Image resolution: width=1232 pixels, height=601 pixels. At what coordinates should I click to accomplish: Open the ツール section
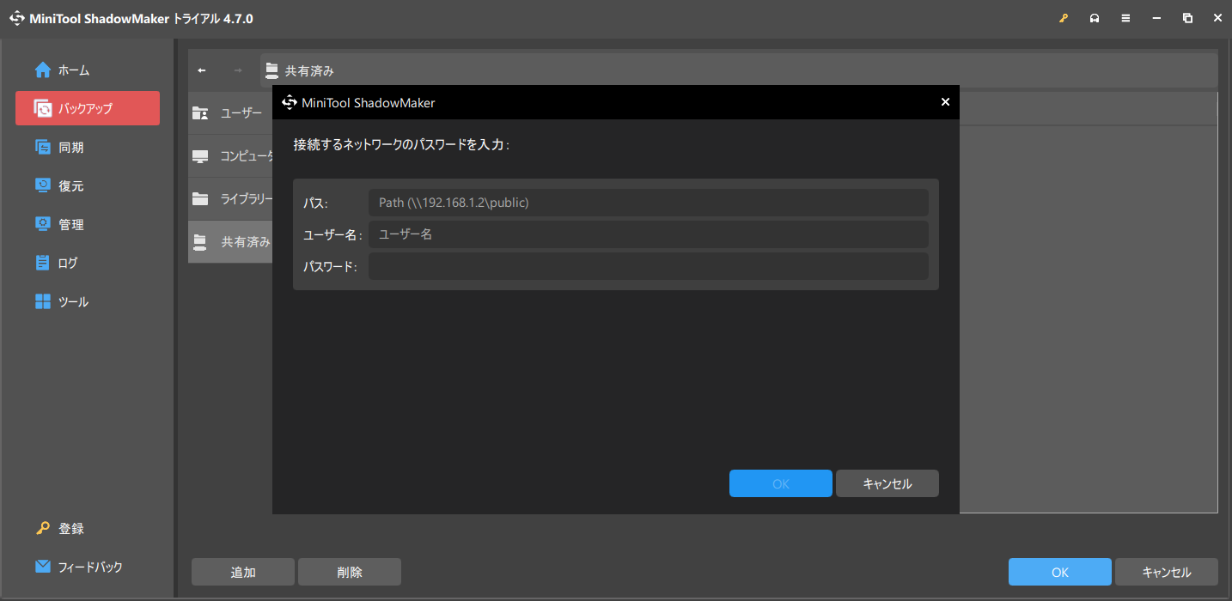tap(88, 302)
